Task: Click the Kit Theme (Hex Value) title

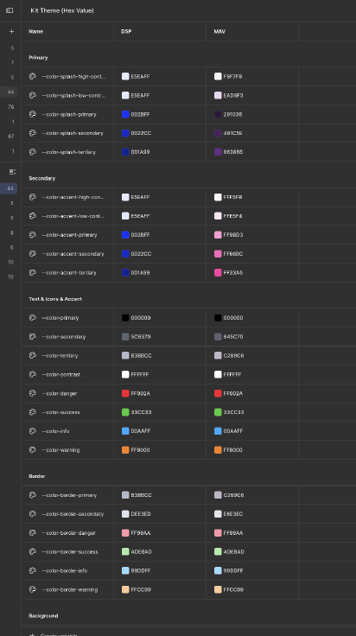Action: pyautogui.click(x=62, y=10)
